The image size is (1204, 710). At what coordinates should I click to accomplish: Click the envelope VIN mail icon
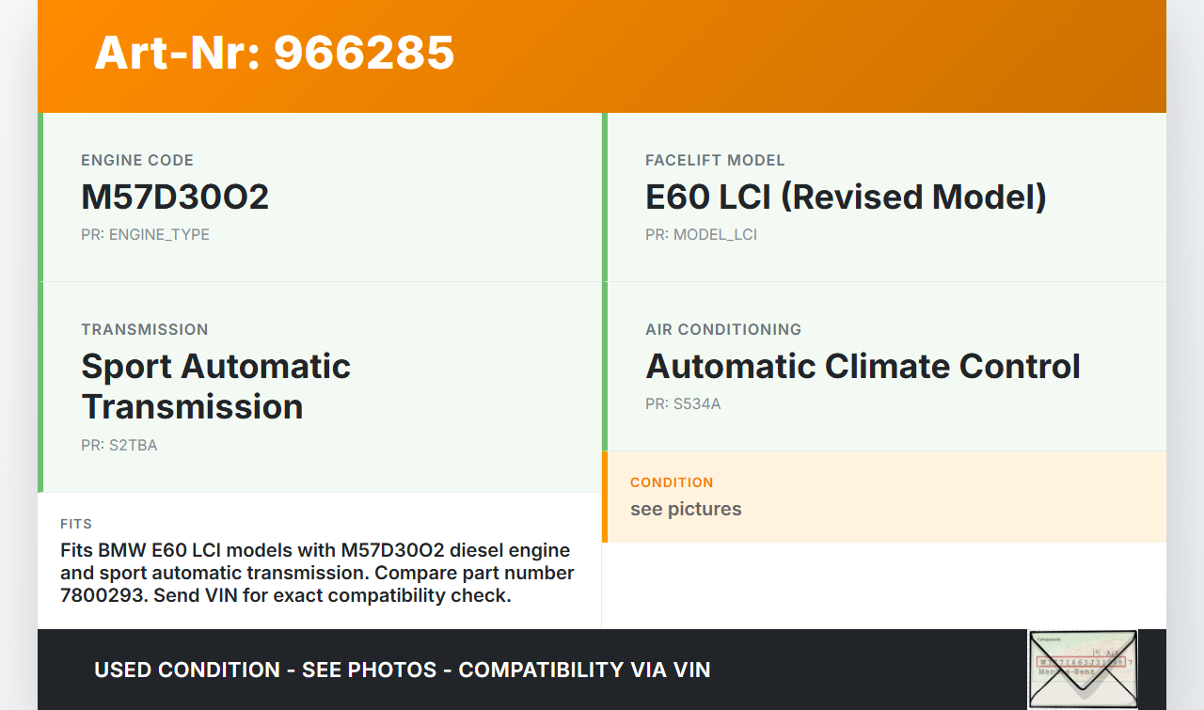click(x=1082, y=669)
